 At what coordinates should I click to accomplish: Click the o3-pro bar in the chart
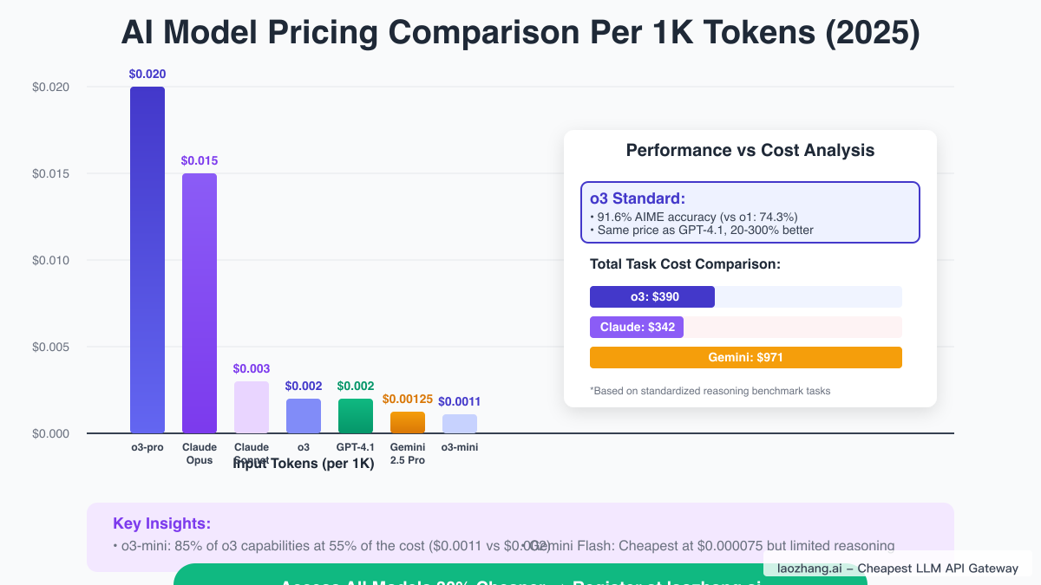point(147,260)
